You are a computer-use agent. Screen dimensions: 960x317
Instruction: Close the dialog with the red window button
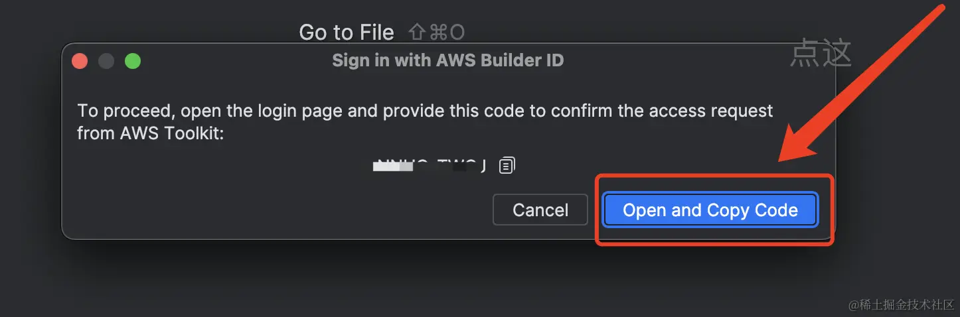point(80,61)
